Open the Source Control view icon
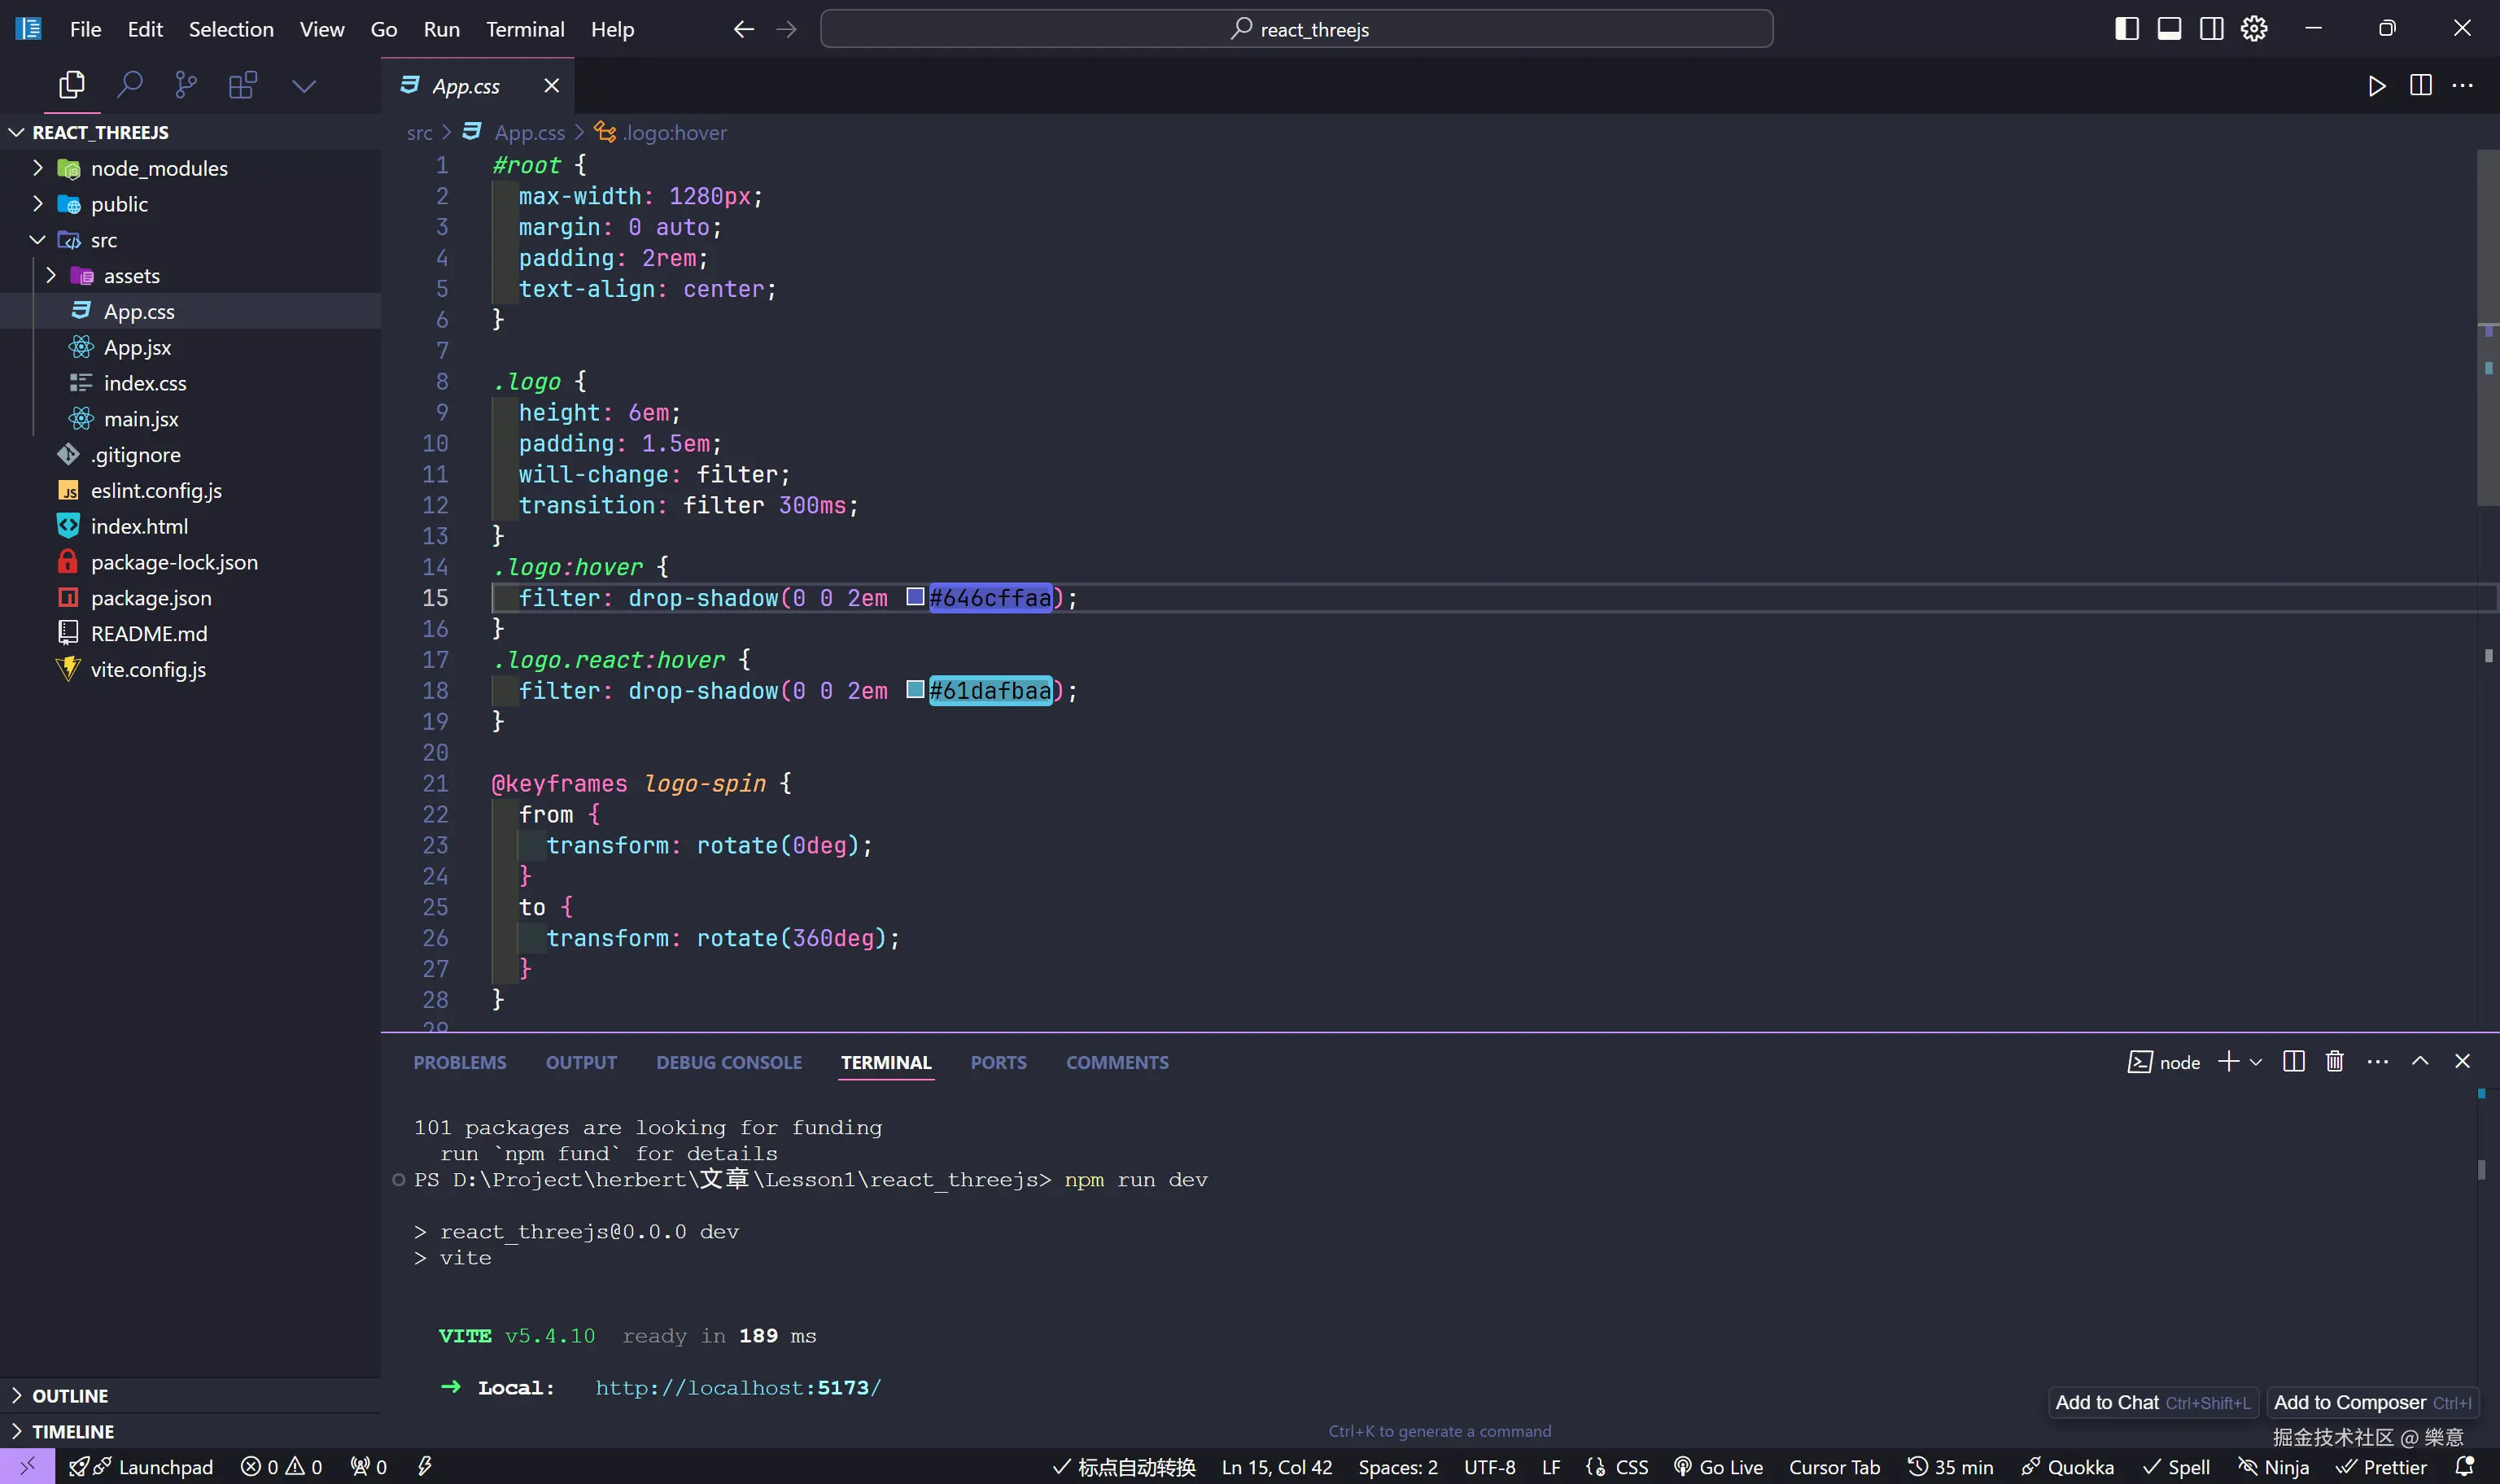The height and width of the screenshot is (1484, 2500). 186,85
